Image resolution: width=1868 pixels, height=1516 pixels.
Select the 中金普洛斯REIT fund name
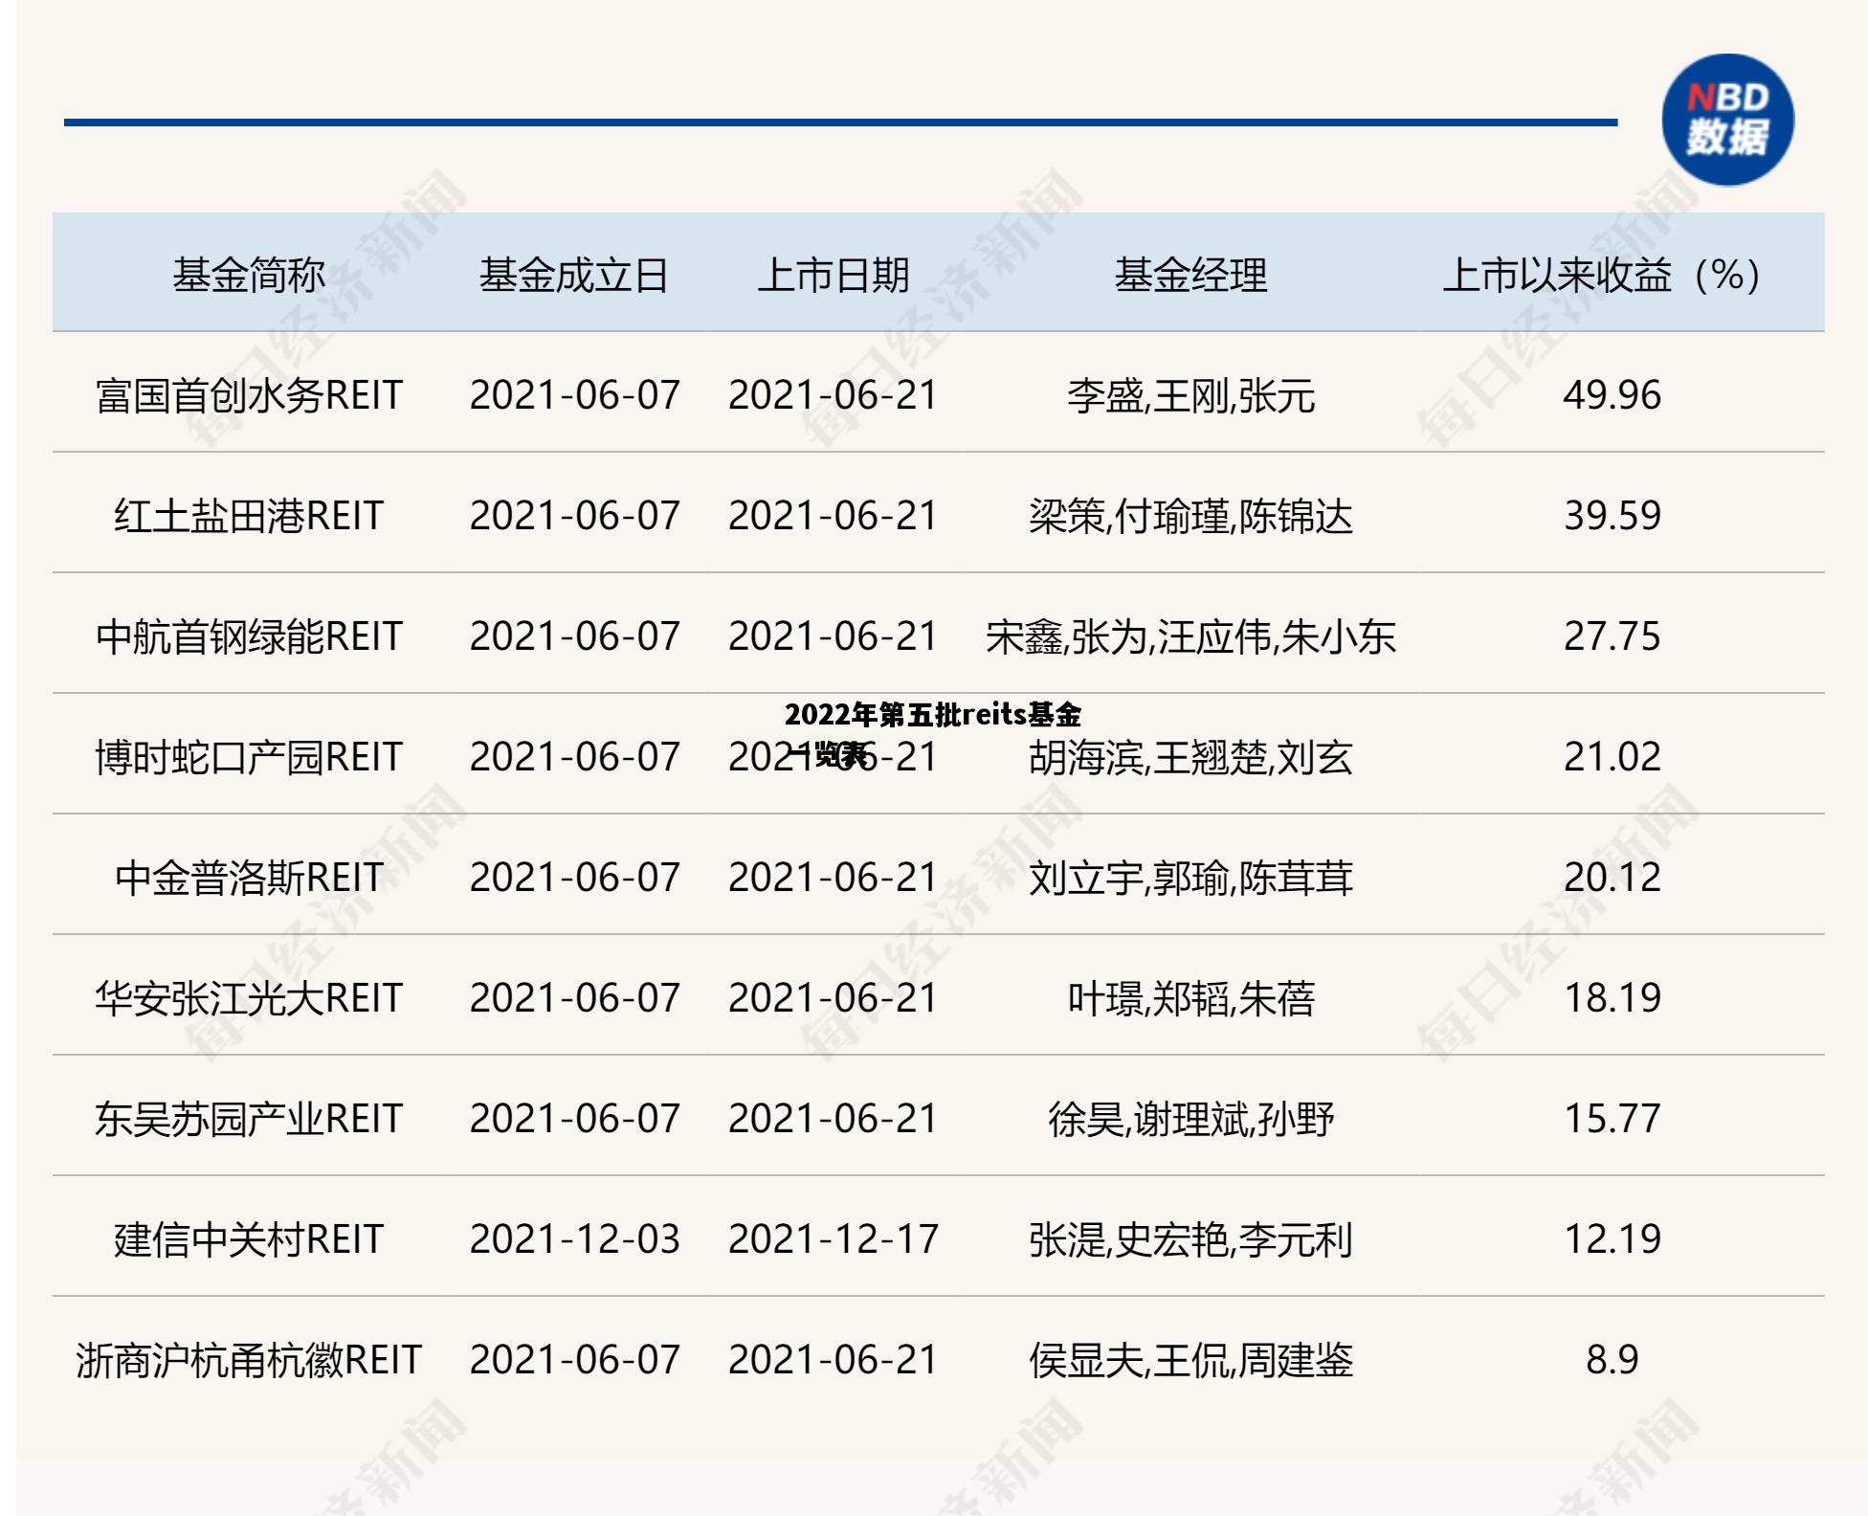pyautogui.click(x=249, y=878)
